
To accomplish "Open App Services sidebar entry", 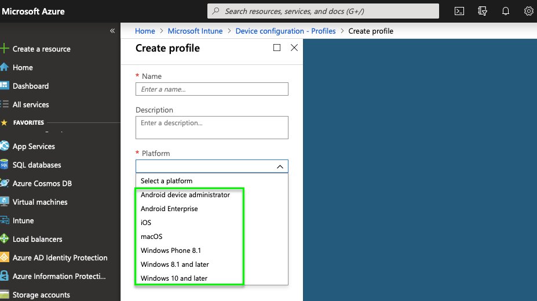I will tap(34, 146).
